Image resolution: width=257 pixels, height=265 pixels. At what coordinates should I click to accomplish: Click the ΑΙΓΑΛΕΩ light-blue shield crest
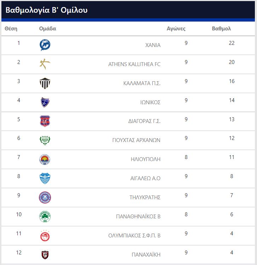pos(45,178)
